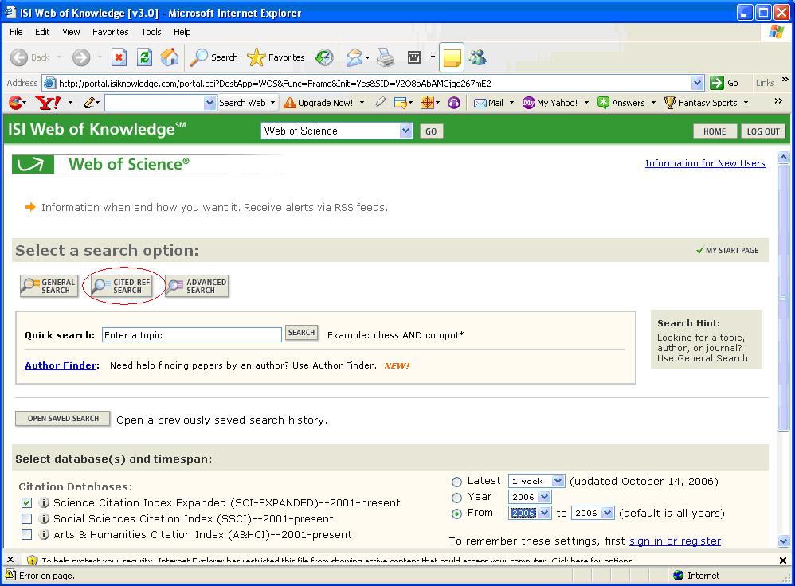Click the LOG OUT button
This screenshot has height=586, width=795.
pos(763,131)
